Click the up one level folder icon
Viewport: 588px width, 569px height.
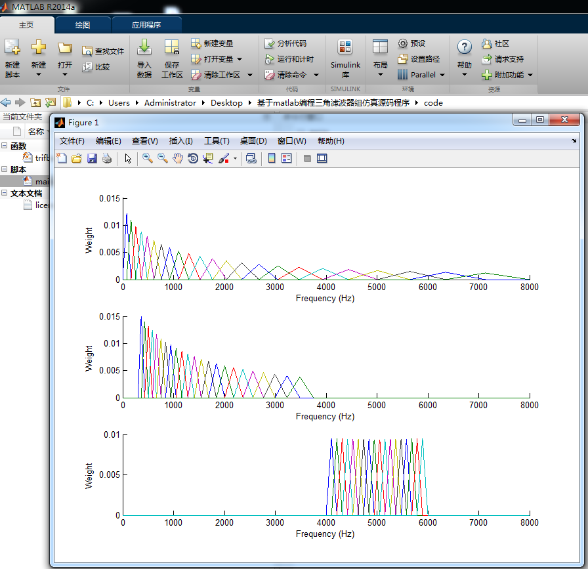tap(35, 102)
